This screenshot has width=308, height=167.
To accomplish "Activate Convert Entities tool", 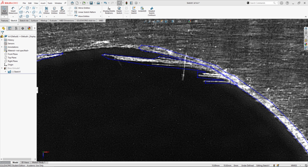I will click(55, 10).
